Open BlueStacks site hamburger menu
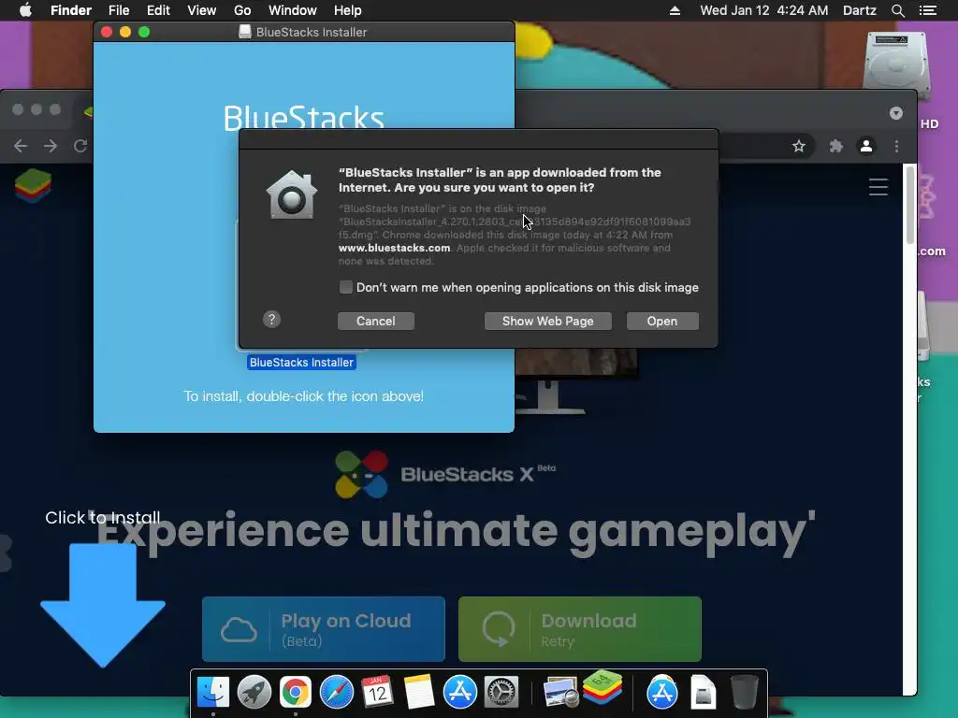 click(x=878, y=187)
